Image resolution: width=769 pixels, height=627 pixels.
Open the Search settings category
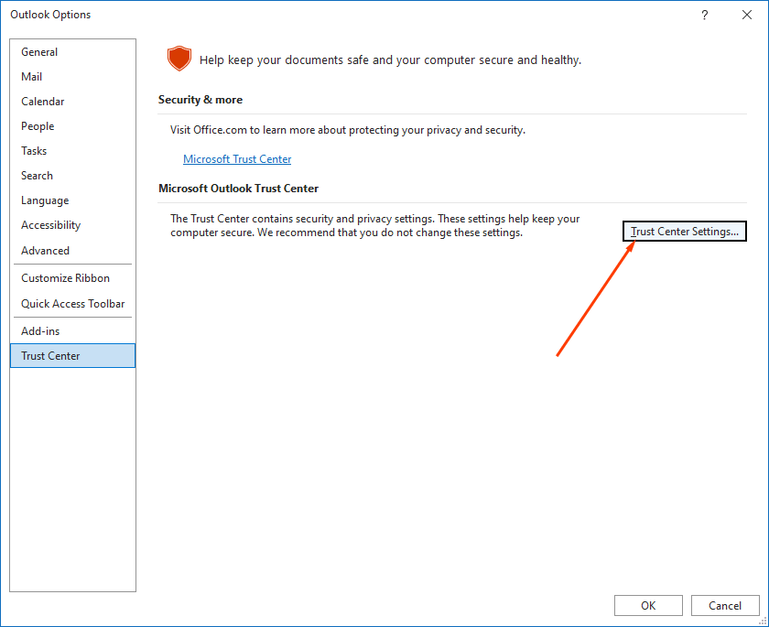click(37, 175)
